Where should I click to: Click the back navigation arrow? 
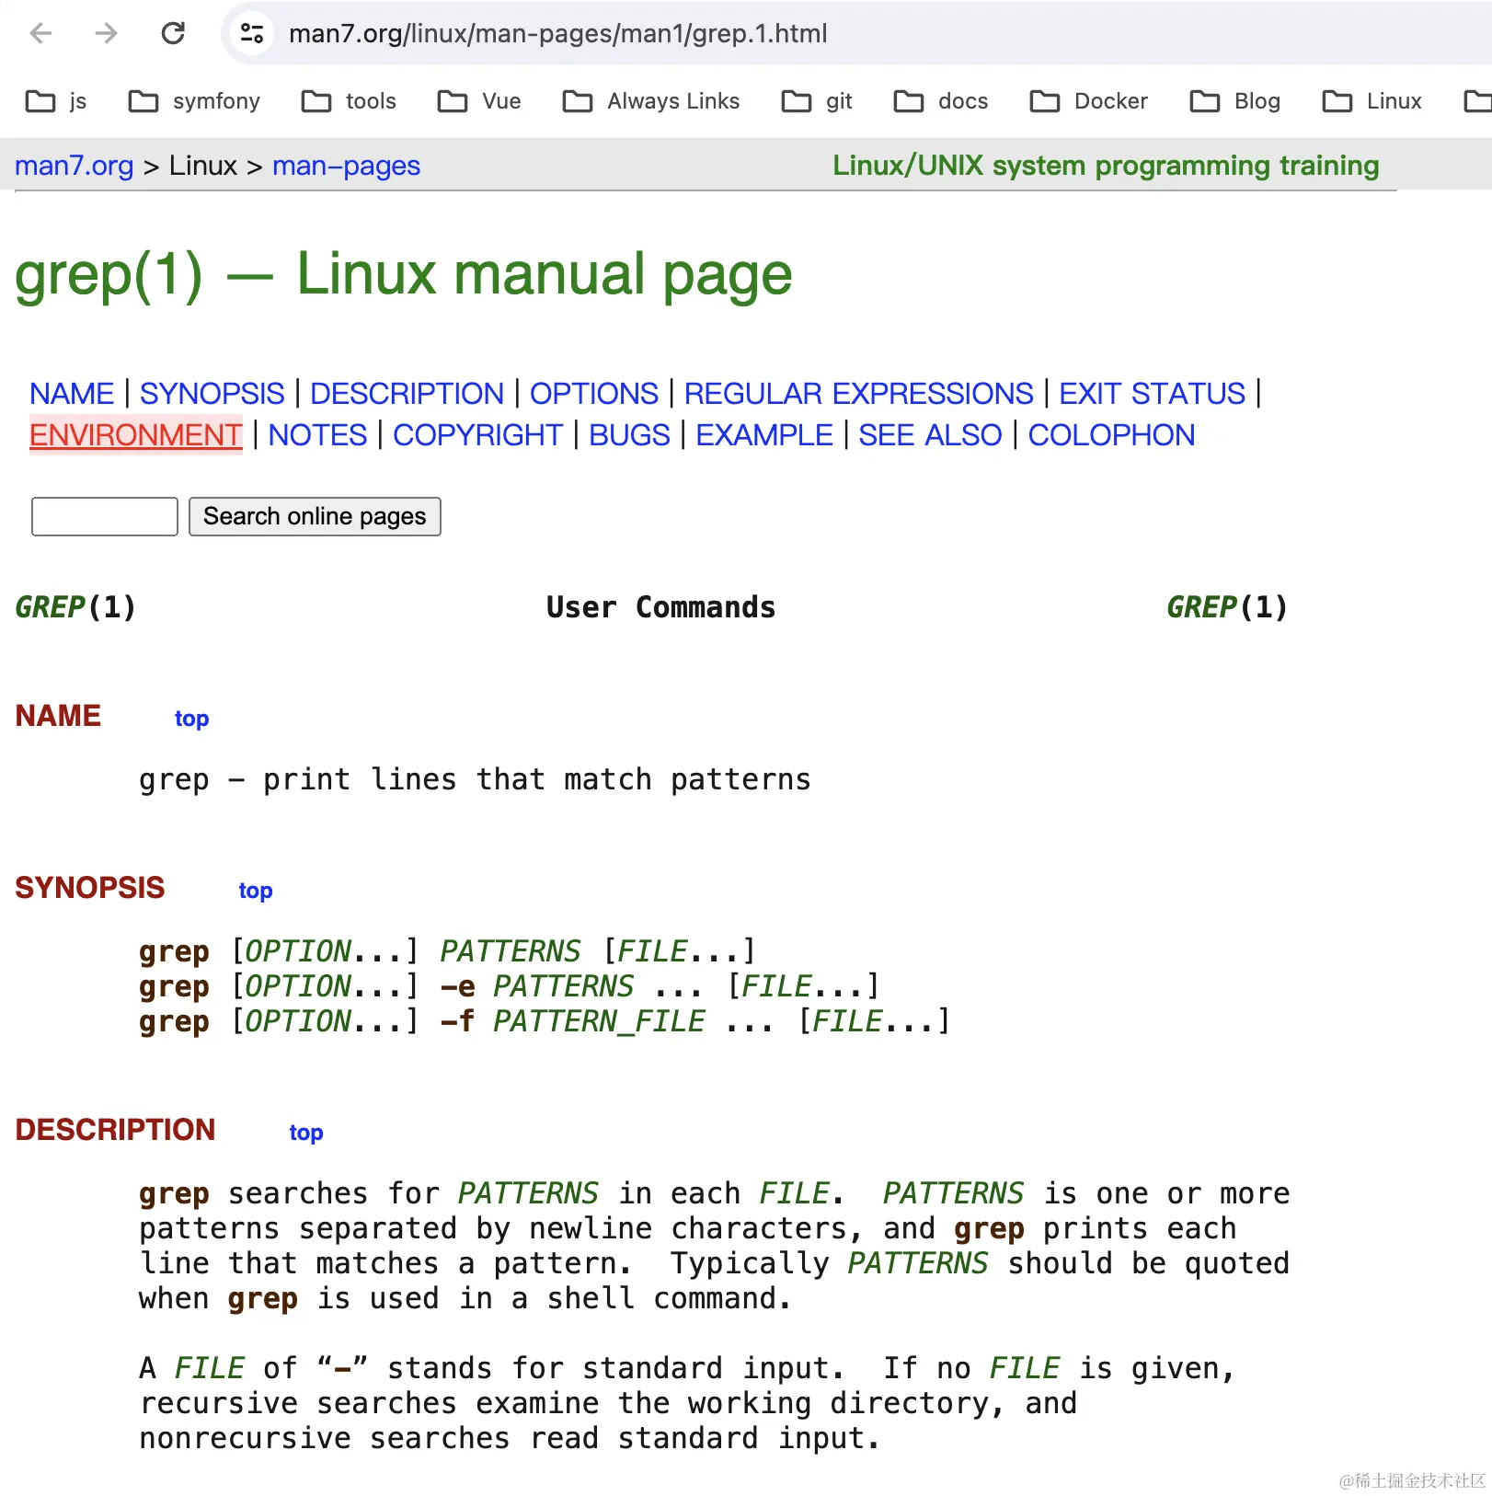point(40,34)
